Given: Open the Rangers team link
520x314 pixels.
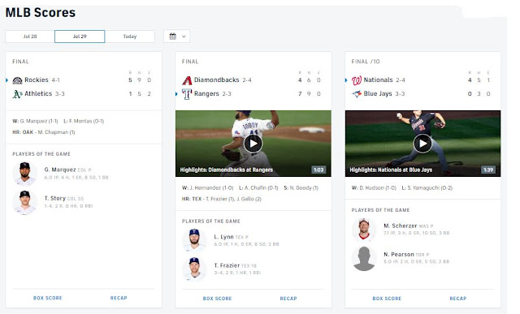Looking at the screenshot, I should point(206,94).
